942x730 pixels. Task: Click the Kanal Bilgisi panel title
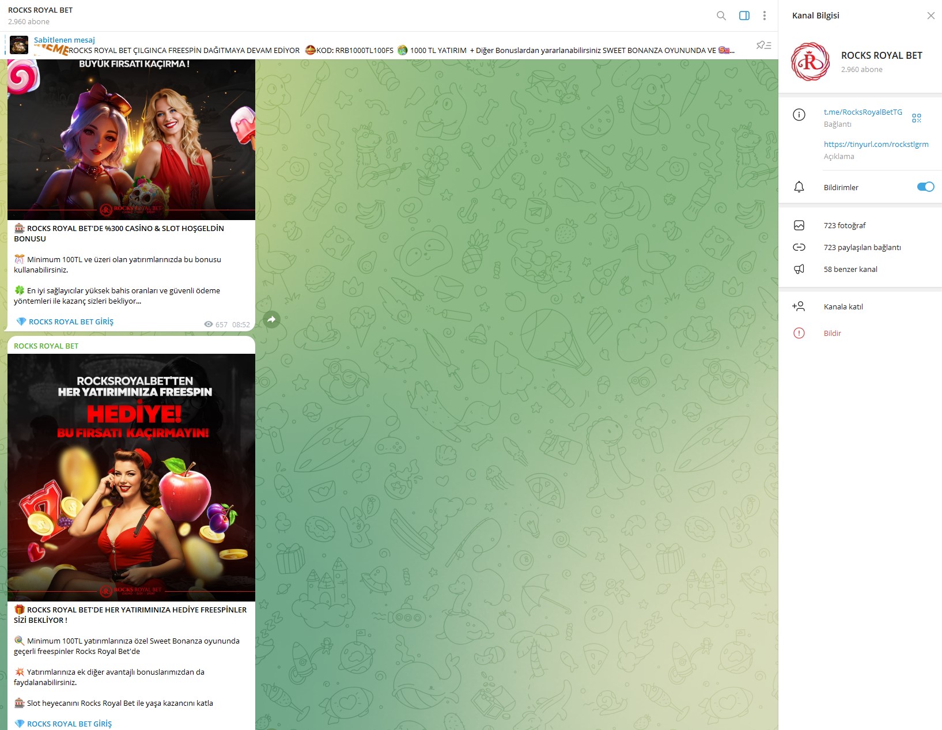pyautogui.click(x=815, y=16)
